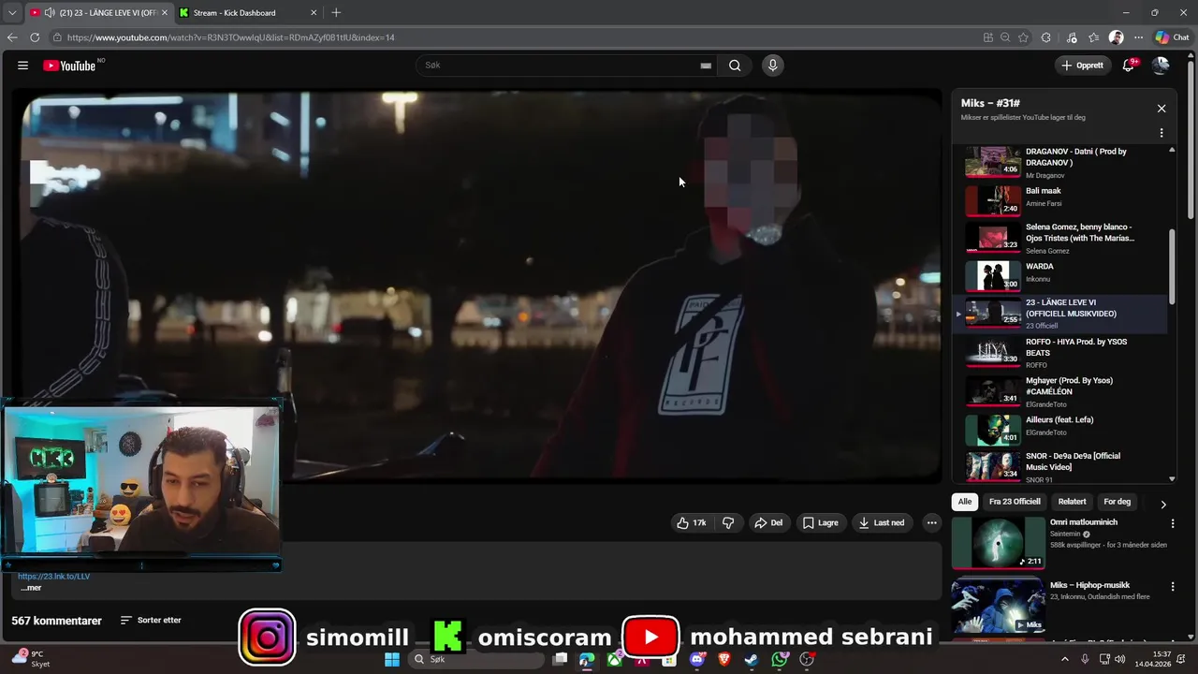Image resolution: width=1198 pixels, height=674 pixels.
Task: Open the 23.lnk.to/LLV link
Action: pos(53,577)
